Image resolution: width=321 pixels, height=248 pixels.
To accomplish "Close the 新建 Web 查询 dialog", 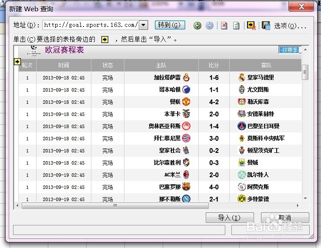I will click(x=301, y=7).
